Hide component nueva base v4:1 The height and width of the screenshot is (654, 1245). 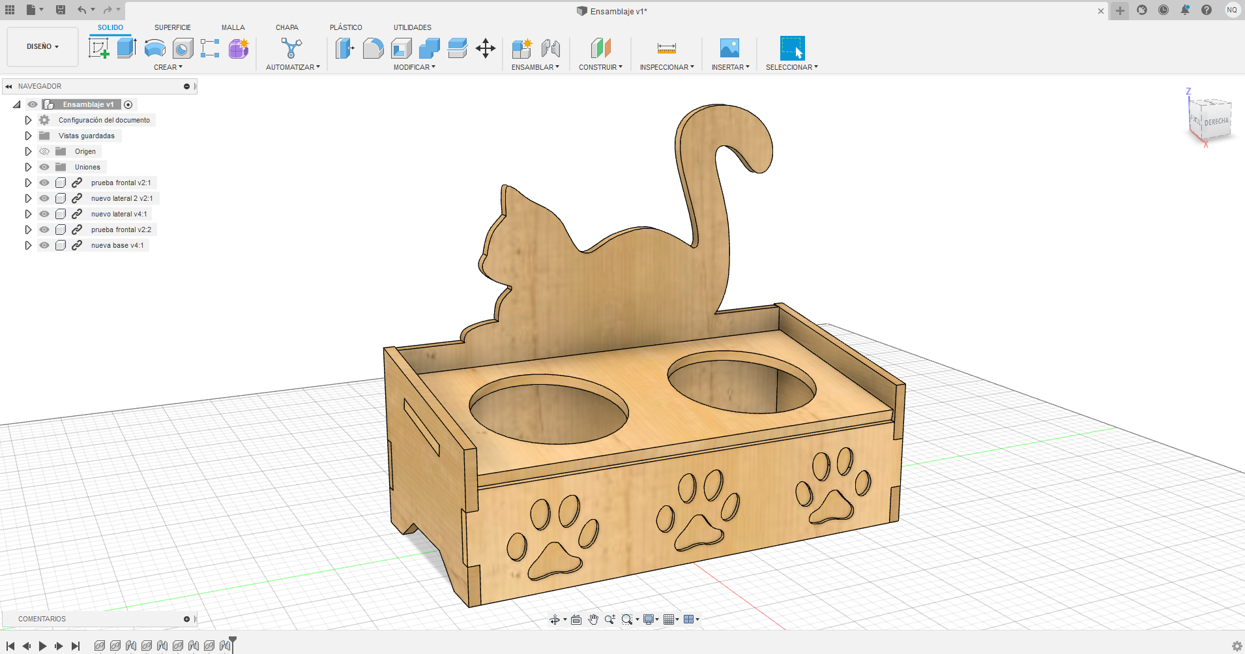pos(44,245)
